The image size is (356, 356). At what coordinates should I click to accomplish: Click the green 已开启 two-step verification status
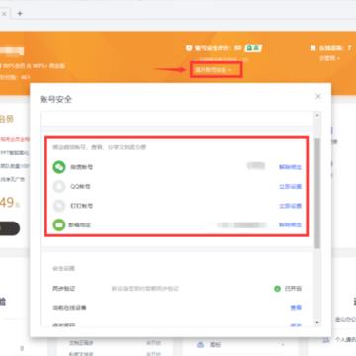point(288,289)
